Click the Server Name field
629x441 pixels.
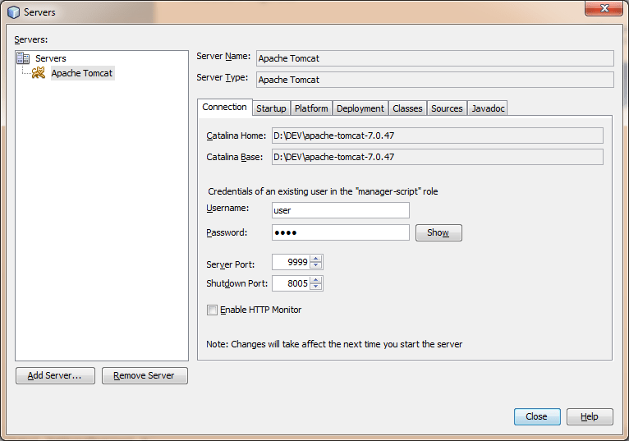coord(435,58)
